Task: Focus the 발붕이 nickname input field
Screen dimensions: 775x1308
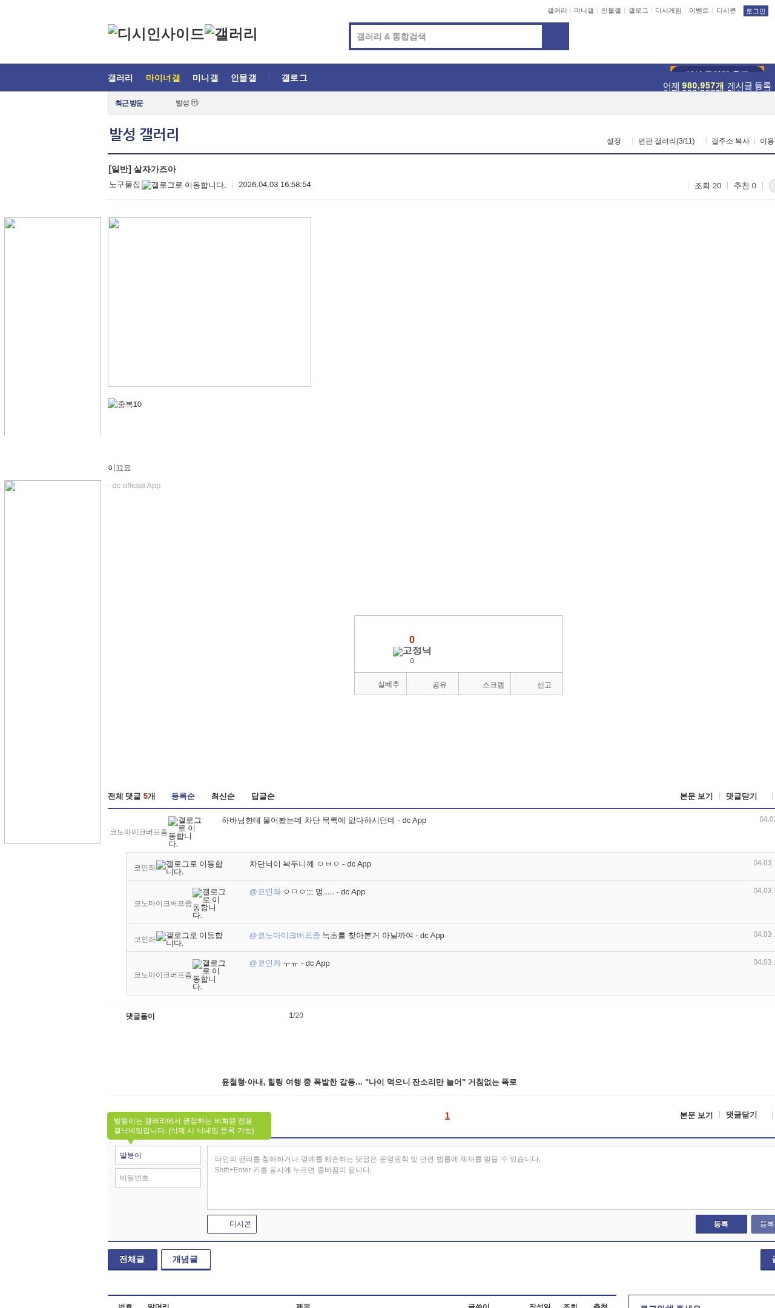Action: [158, 1155]
